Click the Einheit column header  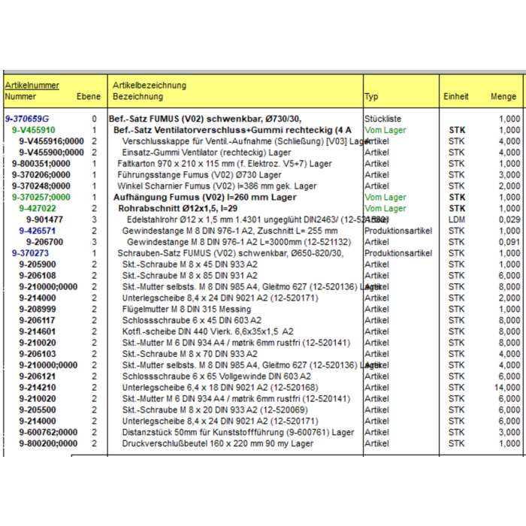tap(456, 97)
